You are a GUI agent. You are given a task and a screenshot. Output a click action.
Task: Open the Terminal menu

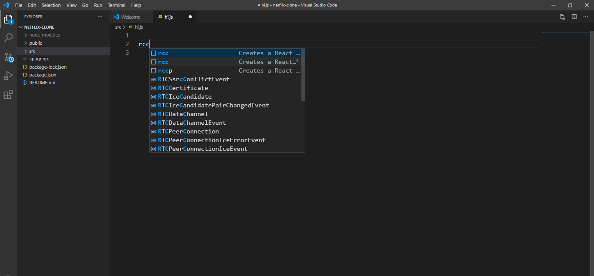[x=116, y=5]
